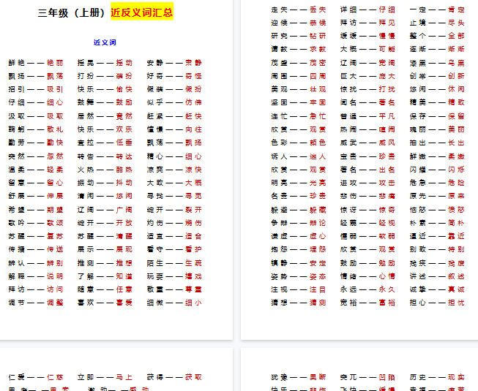This screenshot has width=478, height=391.
Task: Select the pair 火热——酷热
Action: coord(105,170)
